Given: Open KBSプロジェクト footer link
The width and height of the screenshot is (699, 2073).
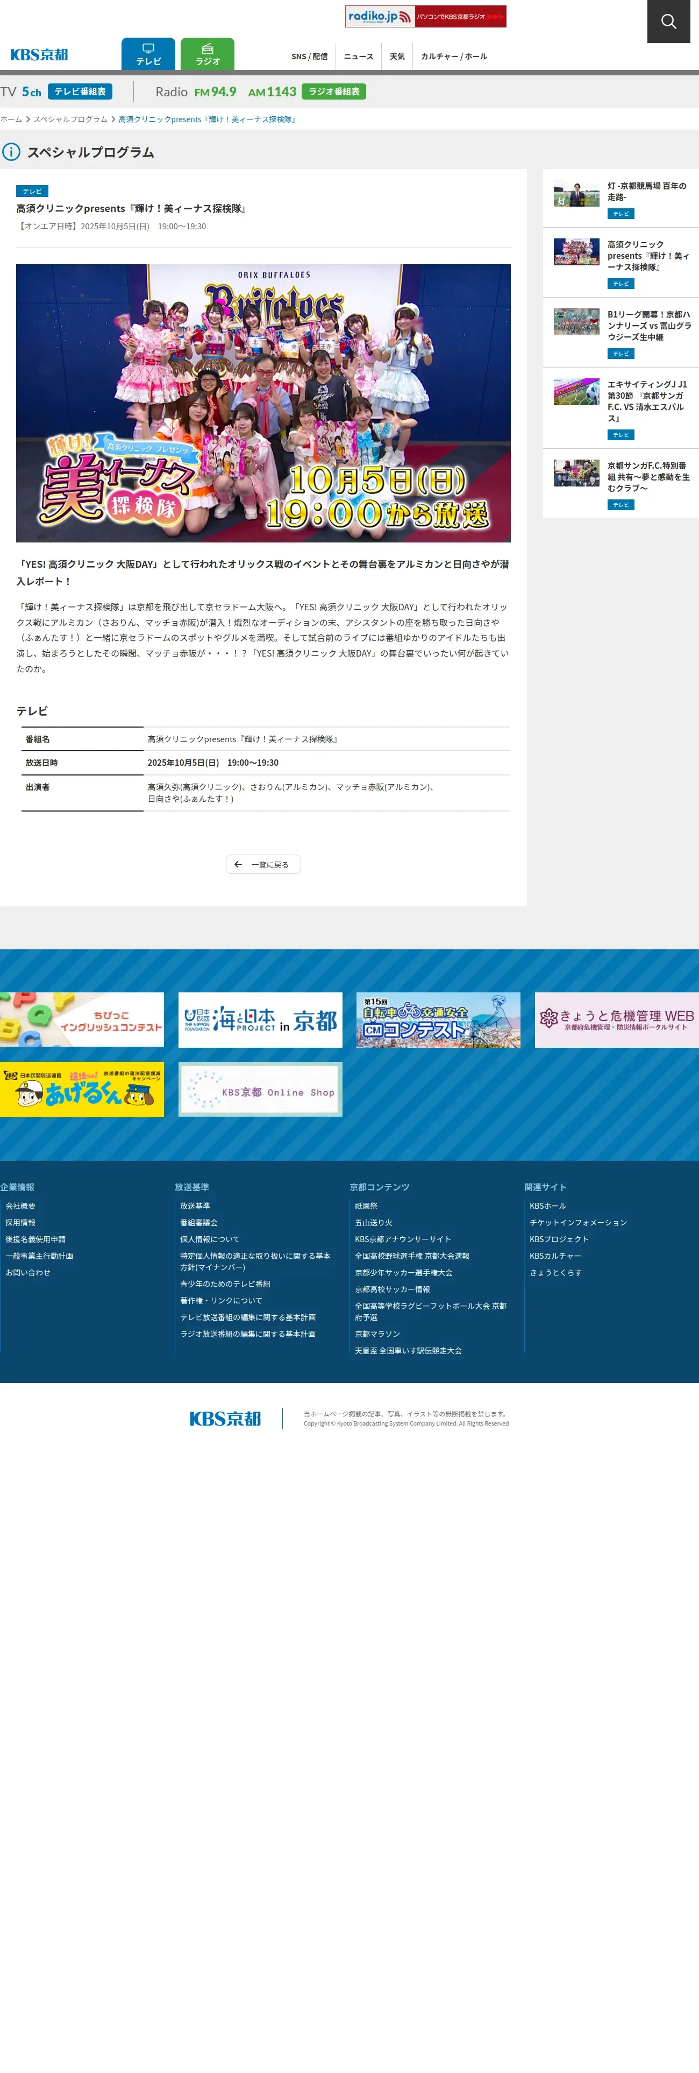Looking at the screenshot, I should (559, 1240).
